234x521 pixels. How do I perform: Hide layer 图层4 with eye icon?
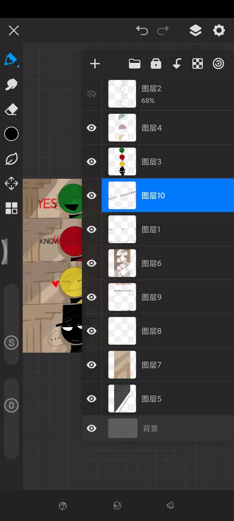pos(92,128)
